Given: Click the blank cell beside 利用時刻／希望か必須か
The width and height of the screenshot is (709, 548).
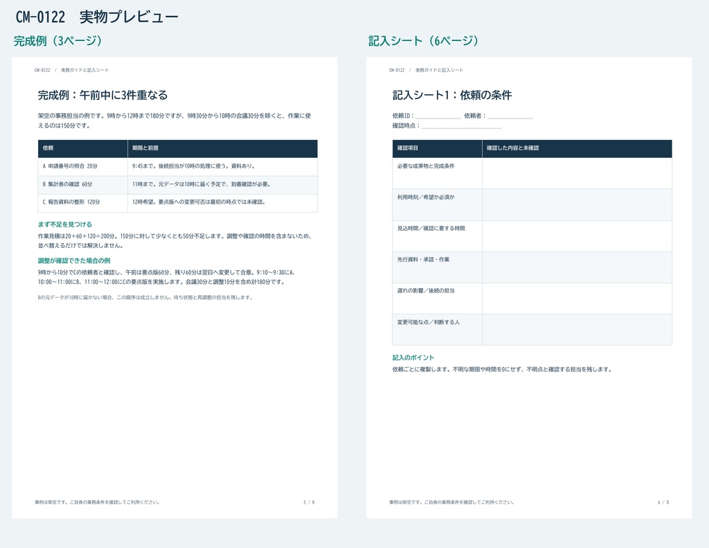Looking at the screenshot, I should pos(577,204).
